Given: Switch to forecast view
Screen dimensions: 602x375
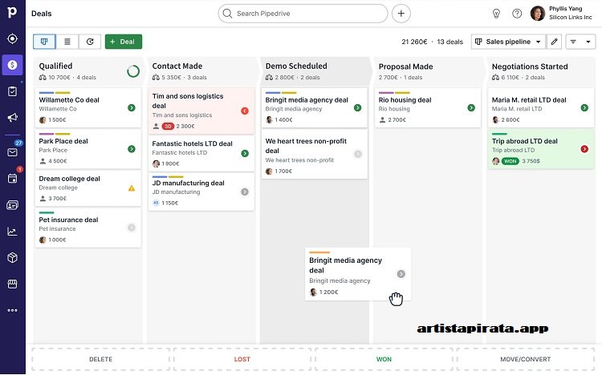Looking at the screenshot, I should (x=90, y=42).
